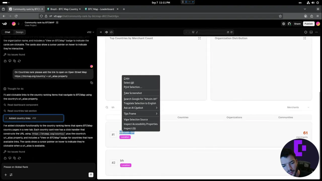Click 'Read countries tab section' step
Screen dimensions: 322x181
point(20,111)
